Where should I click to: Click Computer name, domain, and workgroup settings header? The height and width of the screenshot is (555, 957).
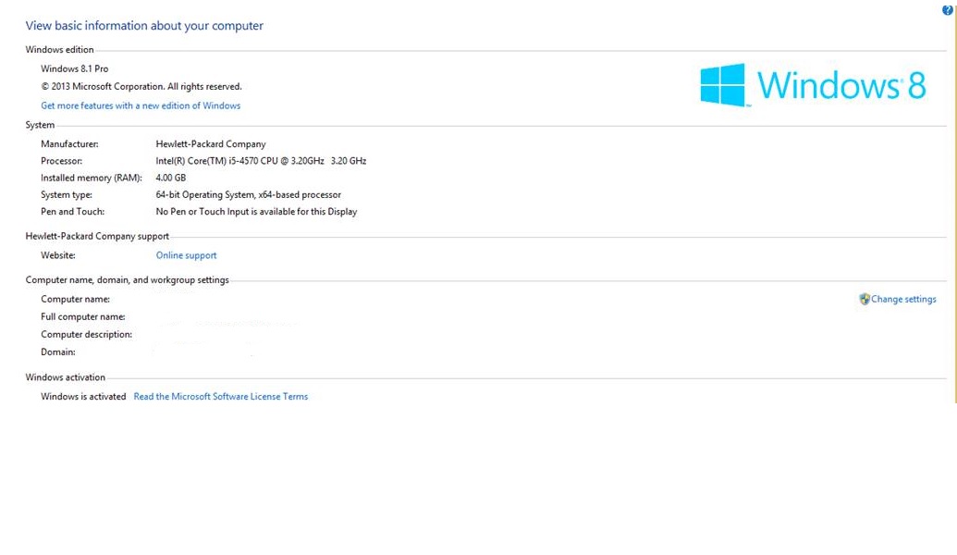pyautogui.click(x=127, y=280)
